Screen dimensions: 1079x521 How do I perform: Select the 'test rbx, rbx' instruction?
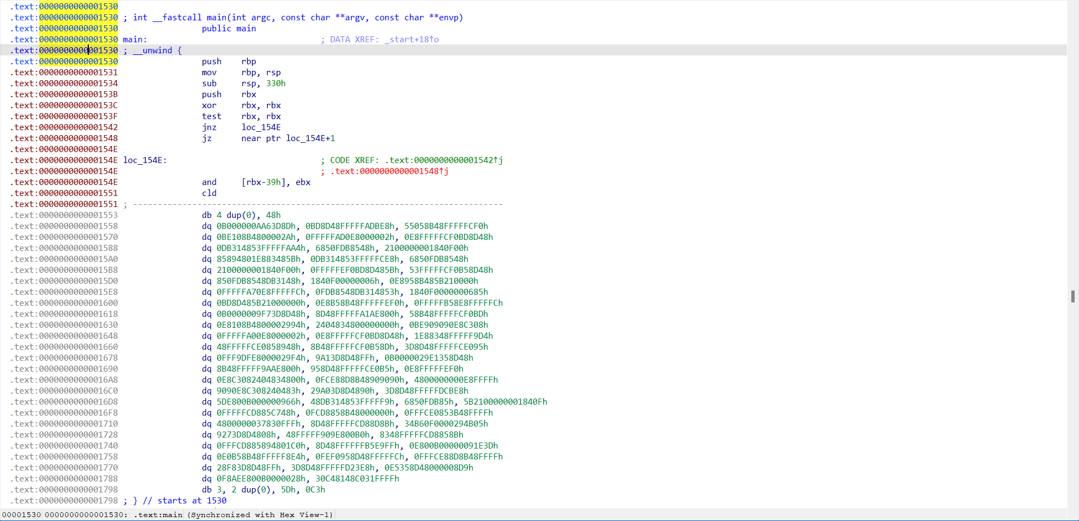coord(241,116)
